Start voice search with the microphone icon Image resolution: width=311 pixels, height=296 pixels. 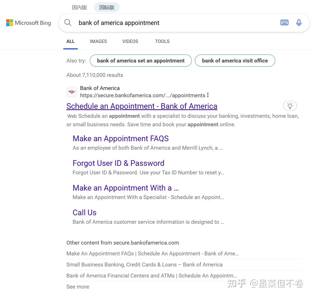[299, 23]
